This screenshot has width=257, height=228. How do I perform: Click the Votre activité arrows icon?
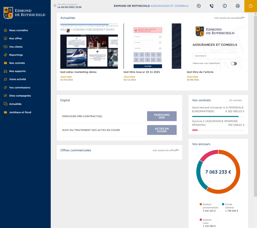(x=5, y=79)
